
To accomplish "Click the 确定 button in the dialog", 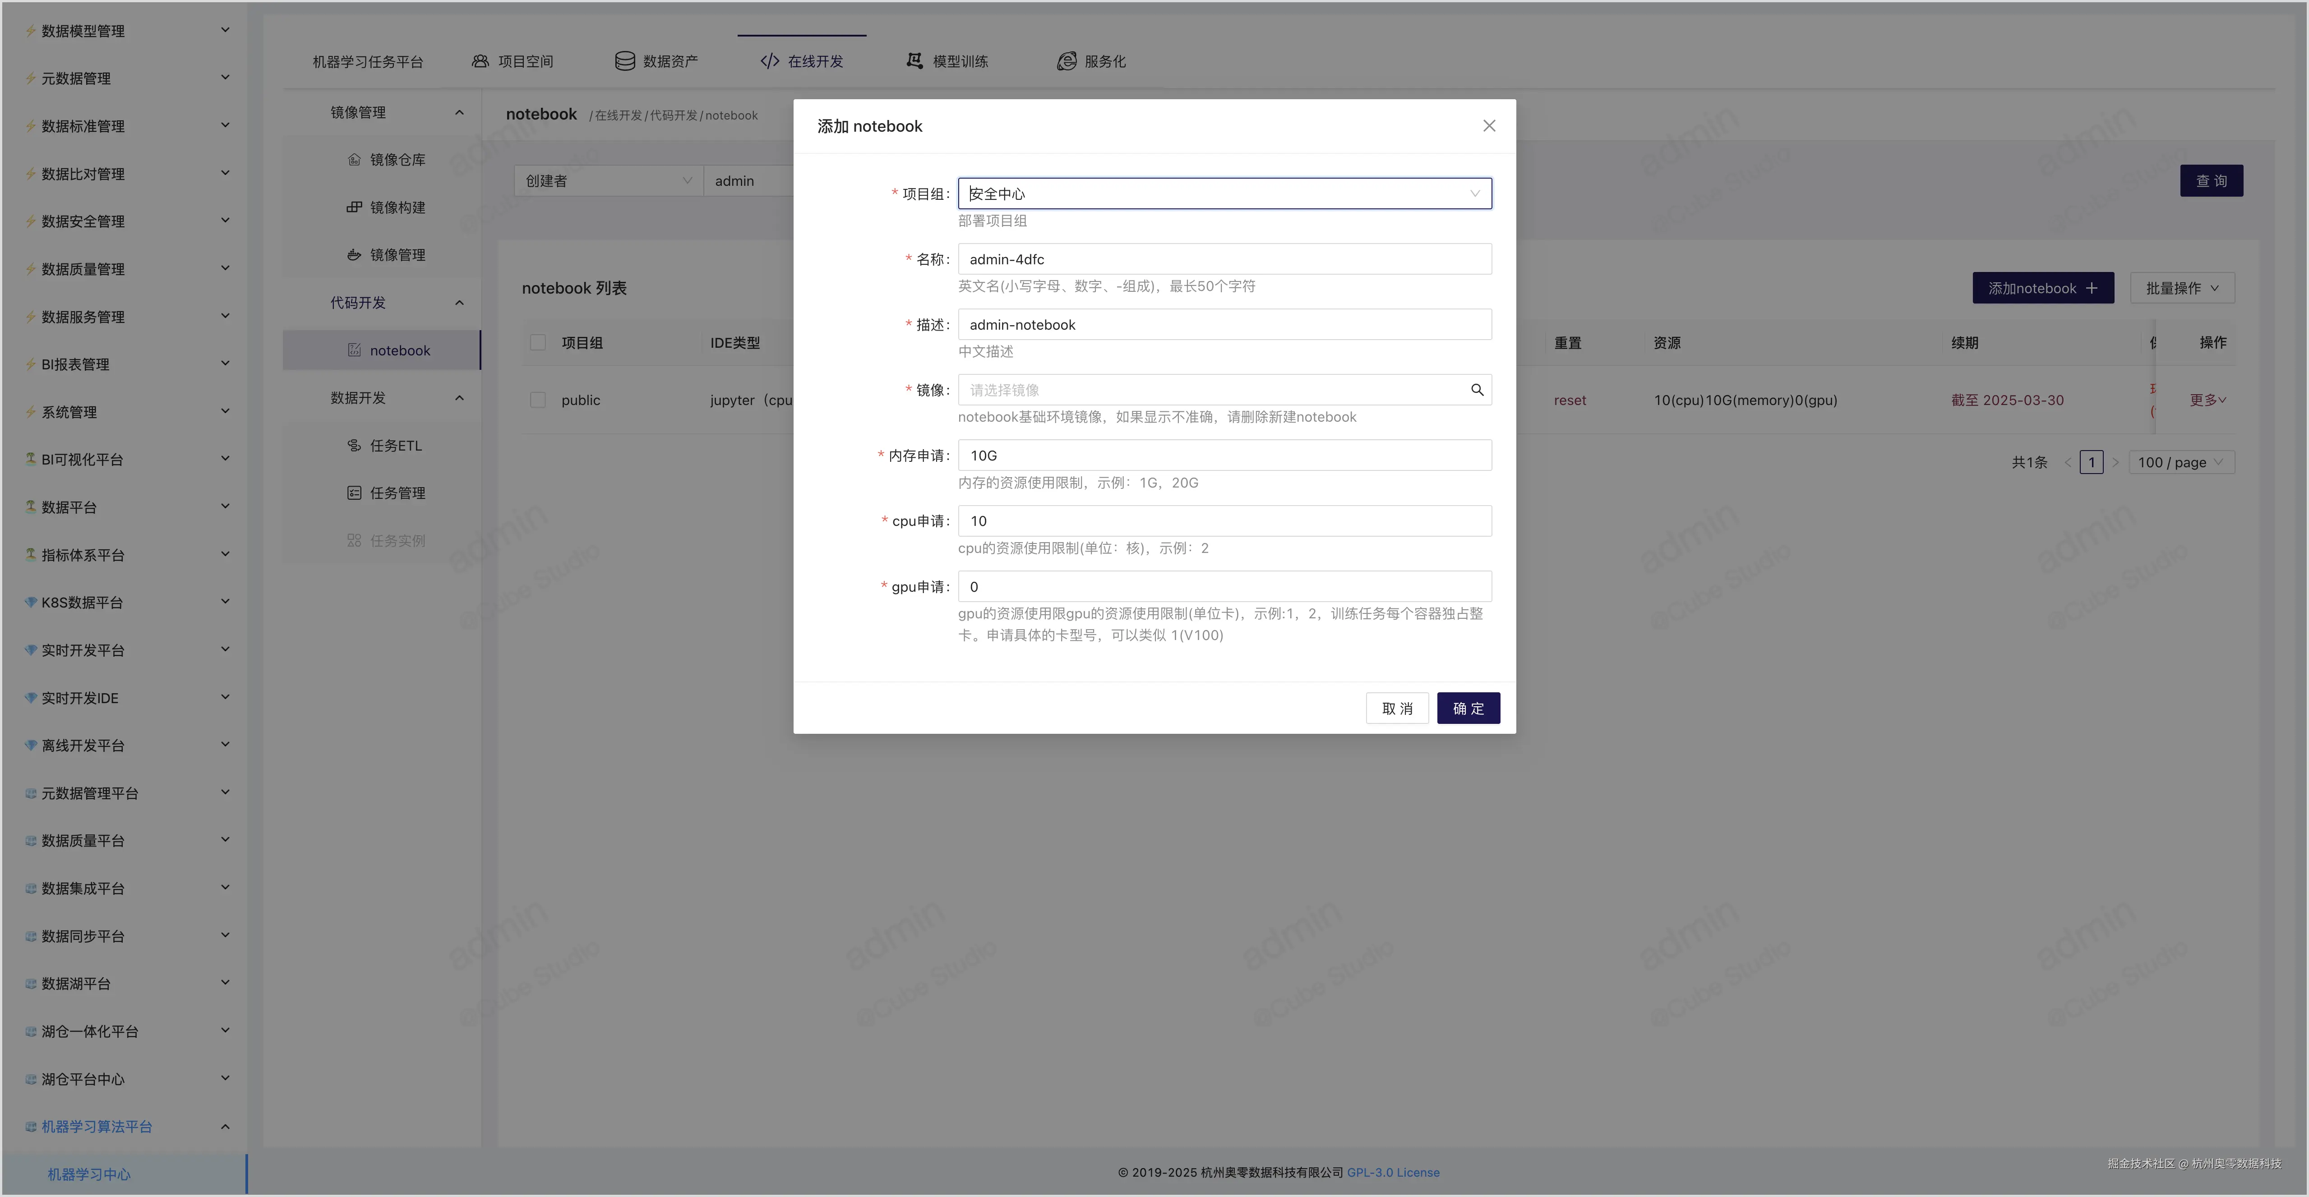I will (1467, 708).
